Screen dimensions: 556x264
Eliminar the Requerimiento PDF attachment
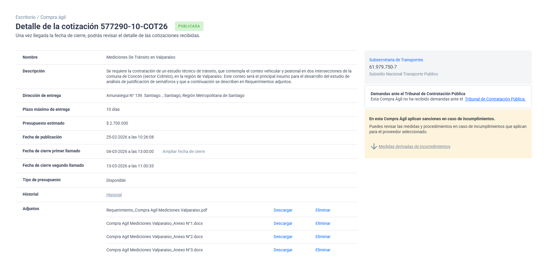tap(323, 210)
